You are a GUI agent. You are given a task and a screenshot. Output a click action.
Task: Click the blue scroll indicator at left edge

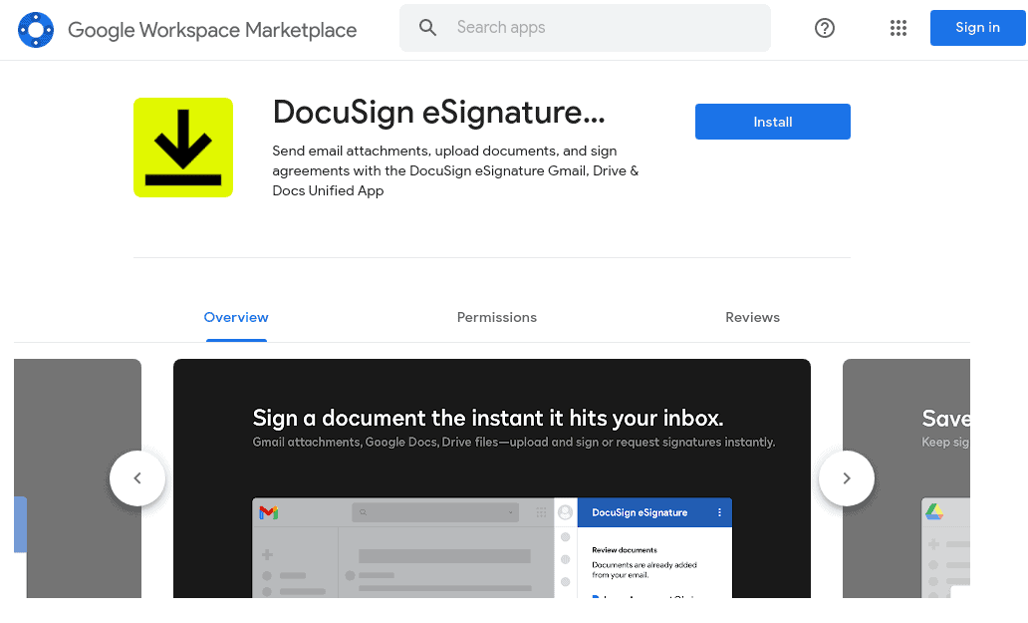pos(21,524)
